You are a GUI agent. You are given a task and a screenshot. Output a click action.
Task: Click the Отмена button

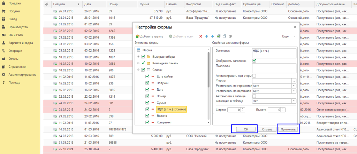pyautogui.click(x=267, y=129)
